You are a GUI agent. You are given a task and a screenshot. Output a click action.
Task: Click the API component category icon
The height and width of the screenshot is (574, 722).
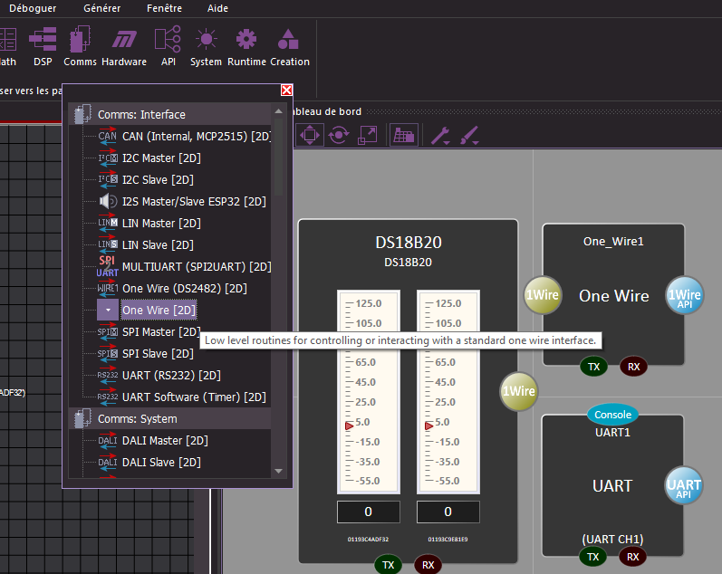168,46
